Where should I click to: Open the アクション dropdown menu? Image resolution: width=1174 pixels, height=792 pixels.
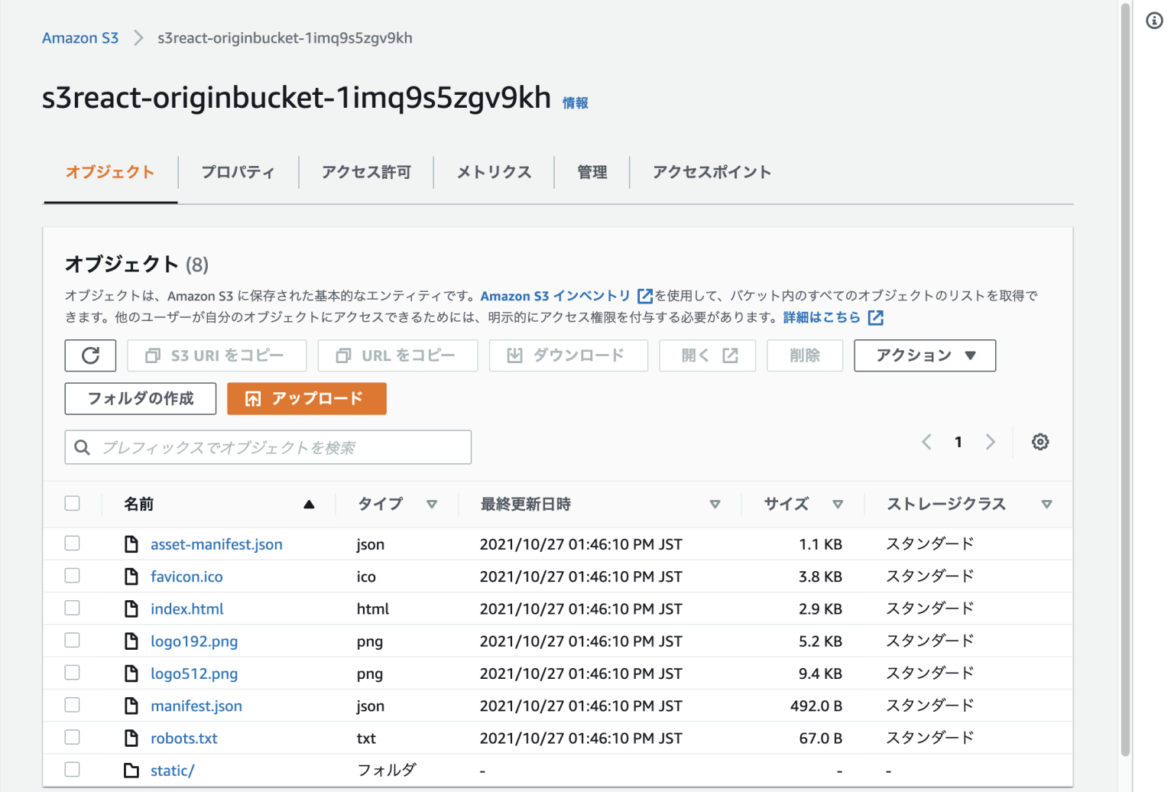tap(925, 355)
